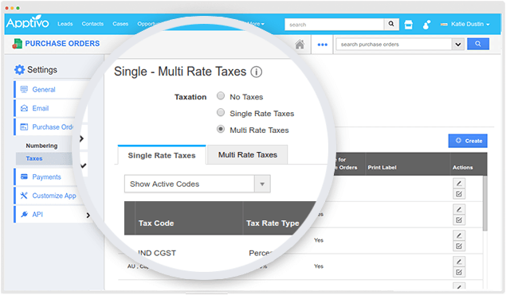
Task: Open Cases in the top navigation
Action: 120,24
